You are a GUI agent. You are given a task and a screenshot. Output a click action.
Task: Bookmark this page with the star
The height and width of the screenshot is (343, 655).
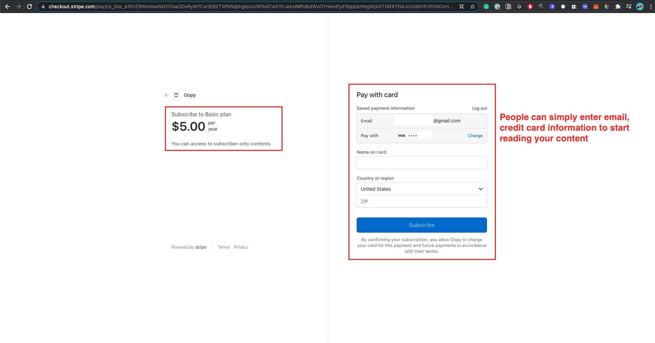(x=473, y=7)
